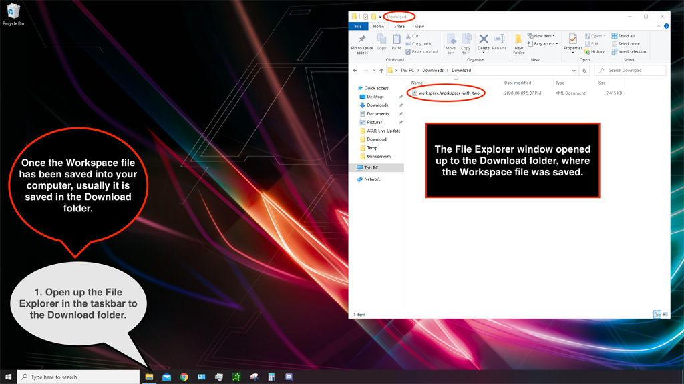Image resolution: width=684 pixels, height=384 pixels.
Task: Expand the address bar history dropdown
Action: pyautogui.click(x=574, y=71)
